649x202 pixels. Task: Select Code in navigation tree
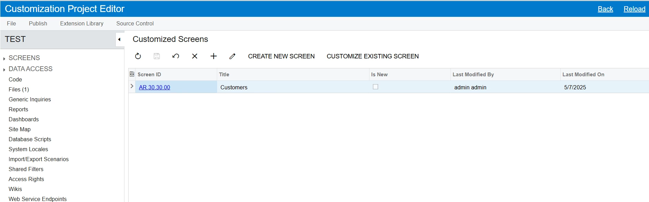15,79
